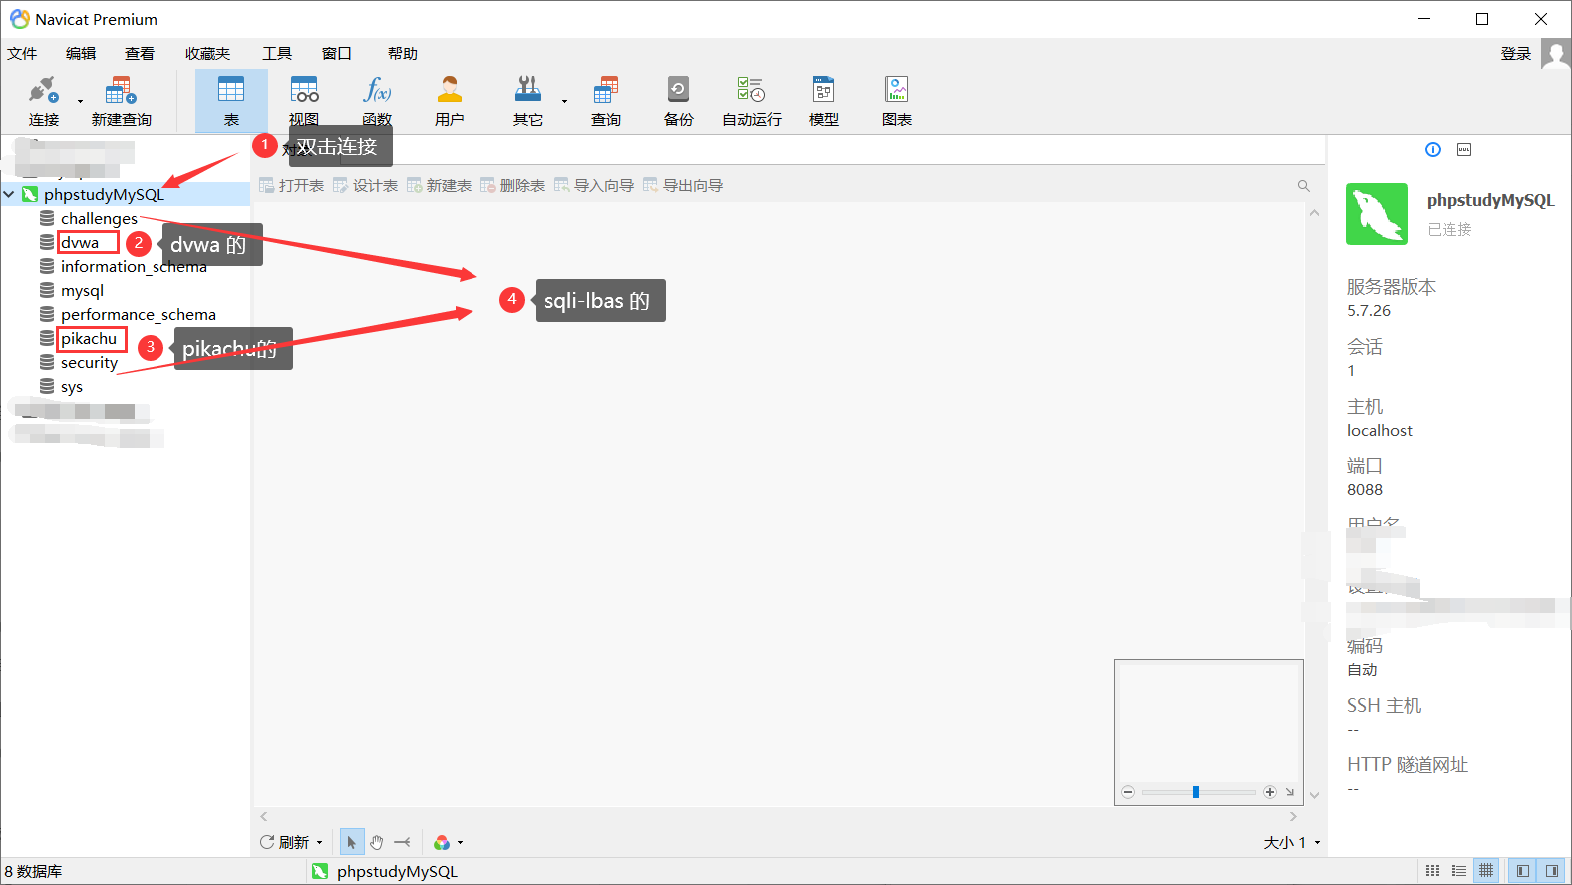Open the size (大小 1) dropdown

(1292, 842)
